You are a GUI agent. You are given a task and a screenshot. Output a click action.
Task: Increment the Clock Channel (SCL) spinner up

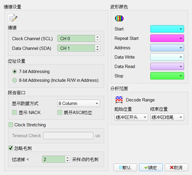tap(97, 37)
